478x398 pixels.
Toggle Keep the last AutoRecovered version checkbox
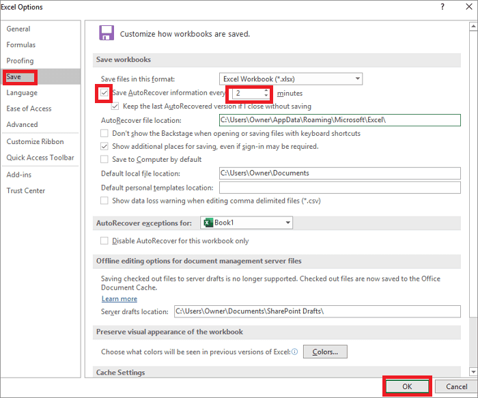pyautogui.click(x=115, y=106)
